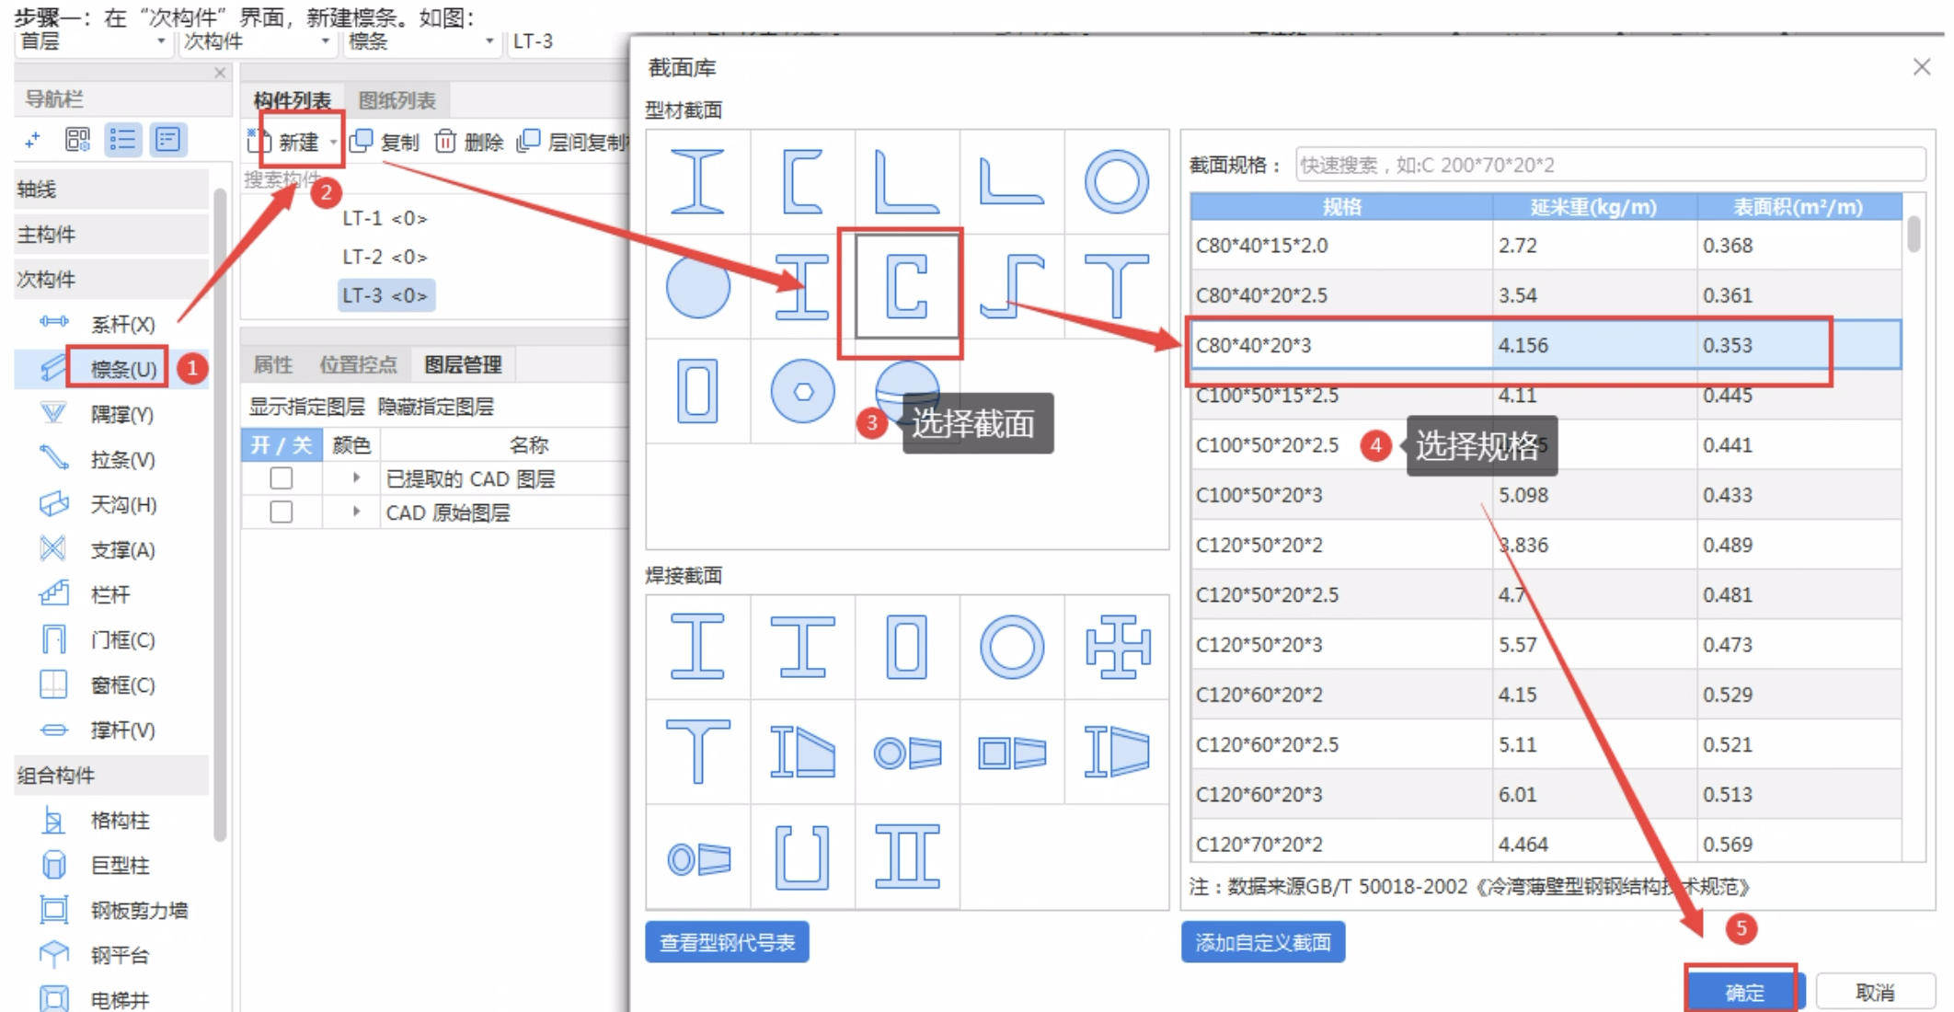Click the 取消 button
This screenshot has width=1954, height=1012.
click(x=1875, y=992)
